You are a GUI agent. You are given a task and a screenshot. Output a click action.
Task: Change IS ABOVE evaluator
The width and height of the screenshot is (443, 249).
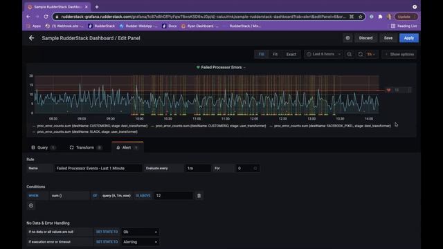tap(143, 196)
